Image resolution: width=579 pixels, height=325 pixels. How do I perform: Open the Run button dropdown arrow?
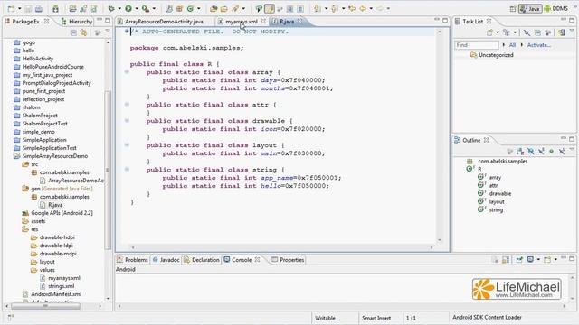coord(137,8)
